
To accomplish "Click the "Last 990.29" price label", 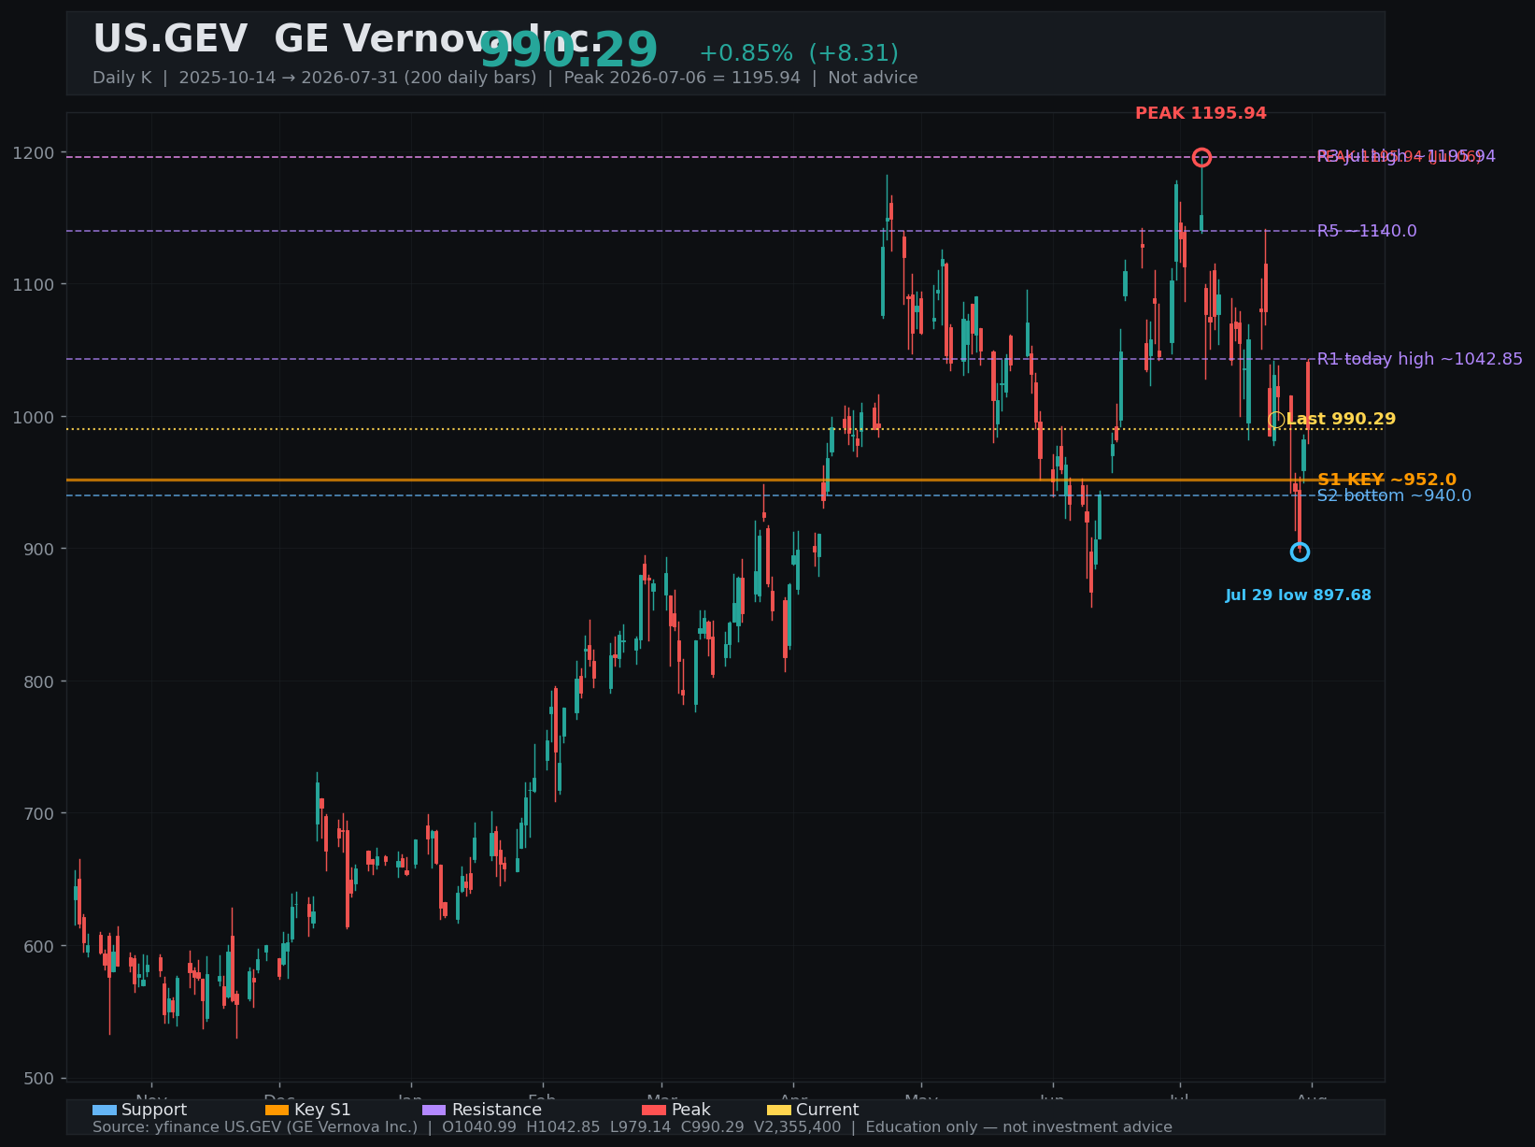I will click(x=1341, y=419).
